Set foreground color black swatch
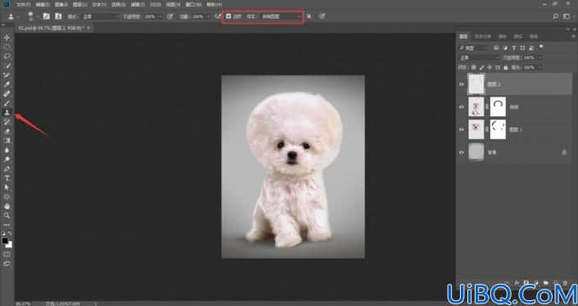This screenshot has width=578, height=306. click(5, 241)
